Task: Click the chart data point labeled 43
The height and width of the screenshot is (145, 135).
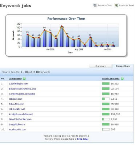Action: 79,39
